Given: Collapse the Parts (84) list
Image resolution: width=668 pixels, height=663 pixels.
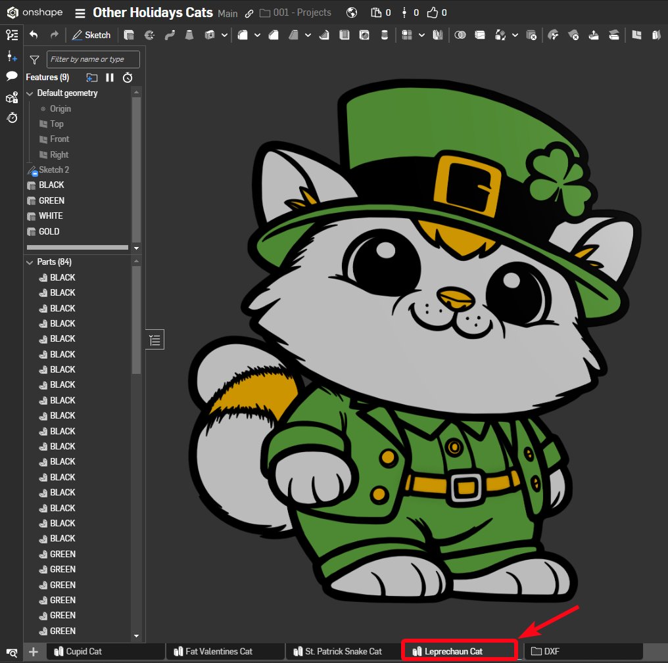Looking at the screenshot, I should pyautogui.click(x=30, y=262).
